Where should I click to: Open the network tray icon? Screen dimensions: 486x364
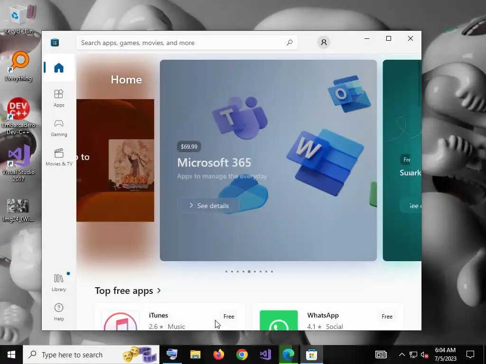(413, 355)
